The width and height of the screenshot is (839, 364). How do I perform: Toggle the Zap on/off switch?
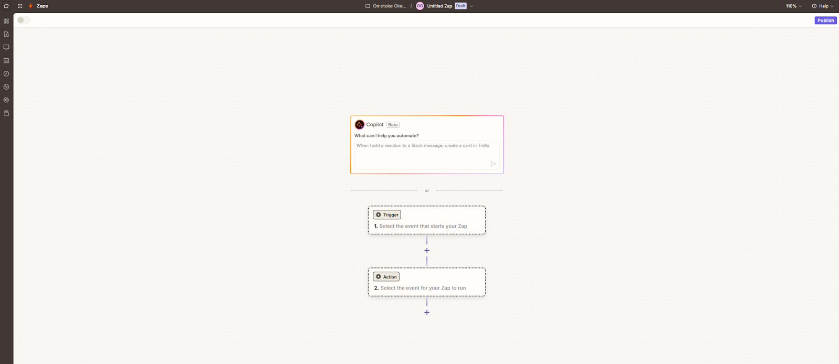(x=24, y=20)
